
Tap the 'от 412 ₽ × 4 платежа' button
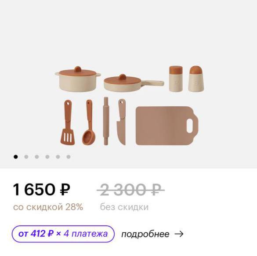coord(63,234)
